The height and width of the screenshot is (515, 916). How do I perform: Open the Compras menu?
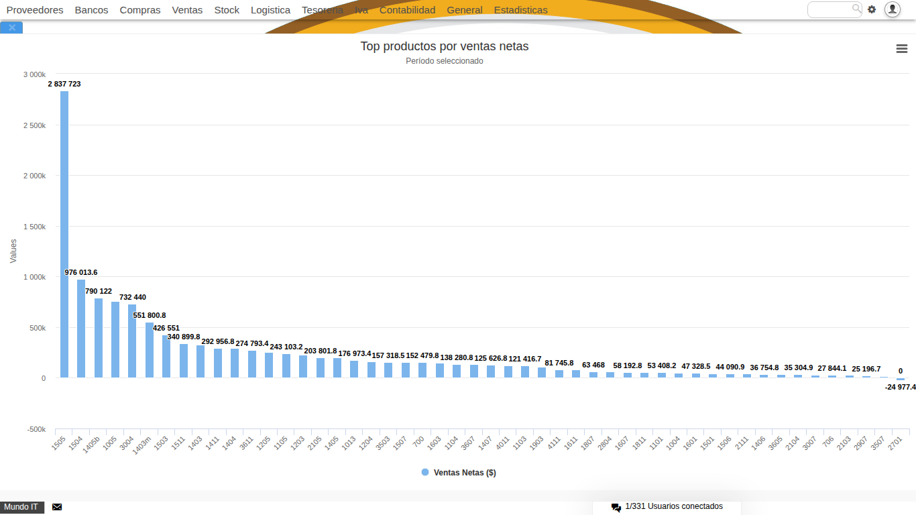[140, 10]
